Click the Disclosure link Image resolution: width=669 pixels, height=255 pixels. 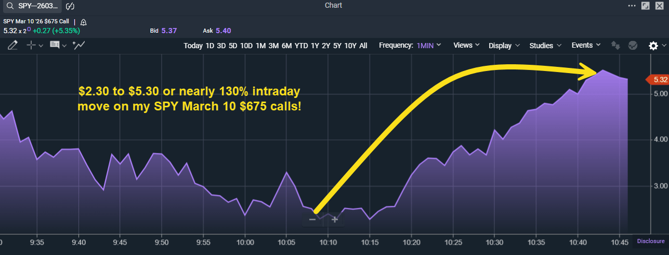tap(651, 241)
